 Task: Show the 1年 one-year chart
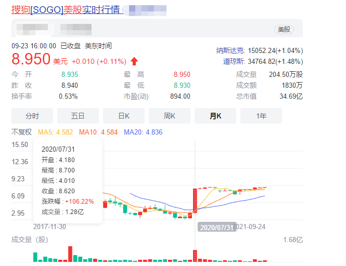(x=261, y=116)
